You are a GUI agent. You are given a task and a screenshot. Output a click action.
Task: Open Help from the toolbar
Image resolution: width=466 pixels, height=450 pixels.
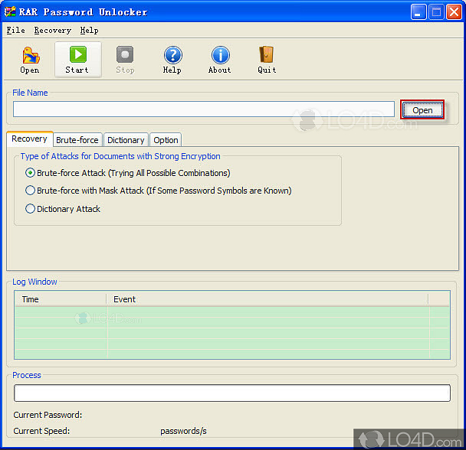tap(172, 60)
